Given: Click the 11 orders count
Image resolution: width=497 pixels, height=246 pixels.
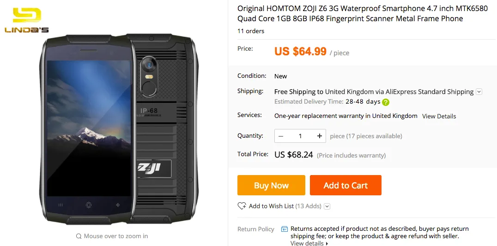Looking at the screenshot, I should 251,31.
